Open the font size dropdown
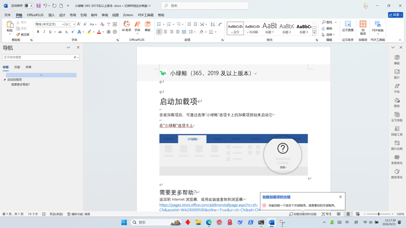 tap(74, 24)
